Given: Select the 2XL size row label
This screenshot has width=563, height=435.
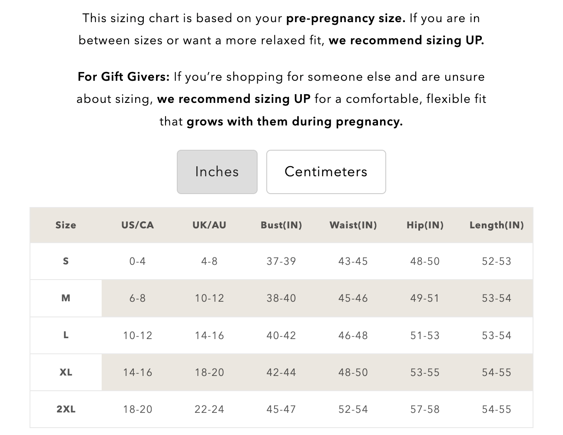Looking at the screenshot, I should (x=66, y=409).
